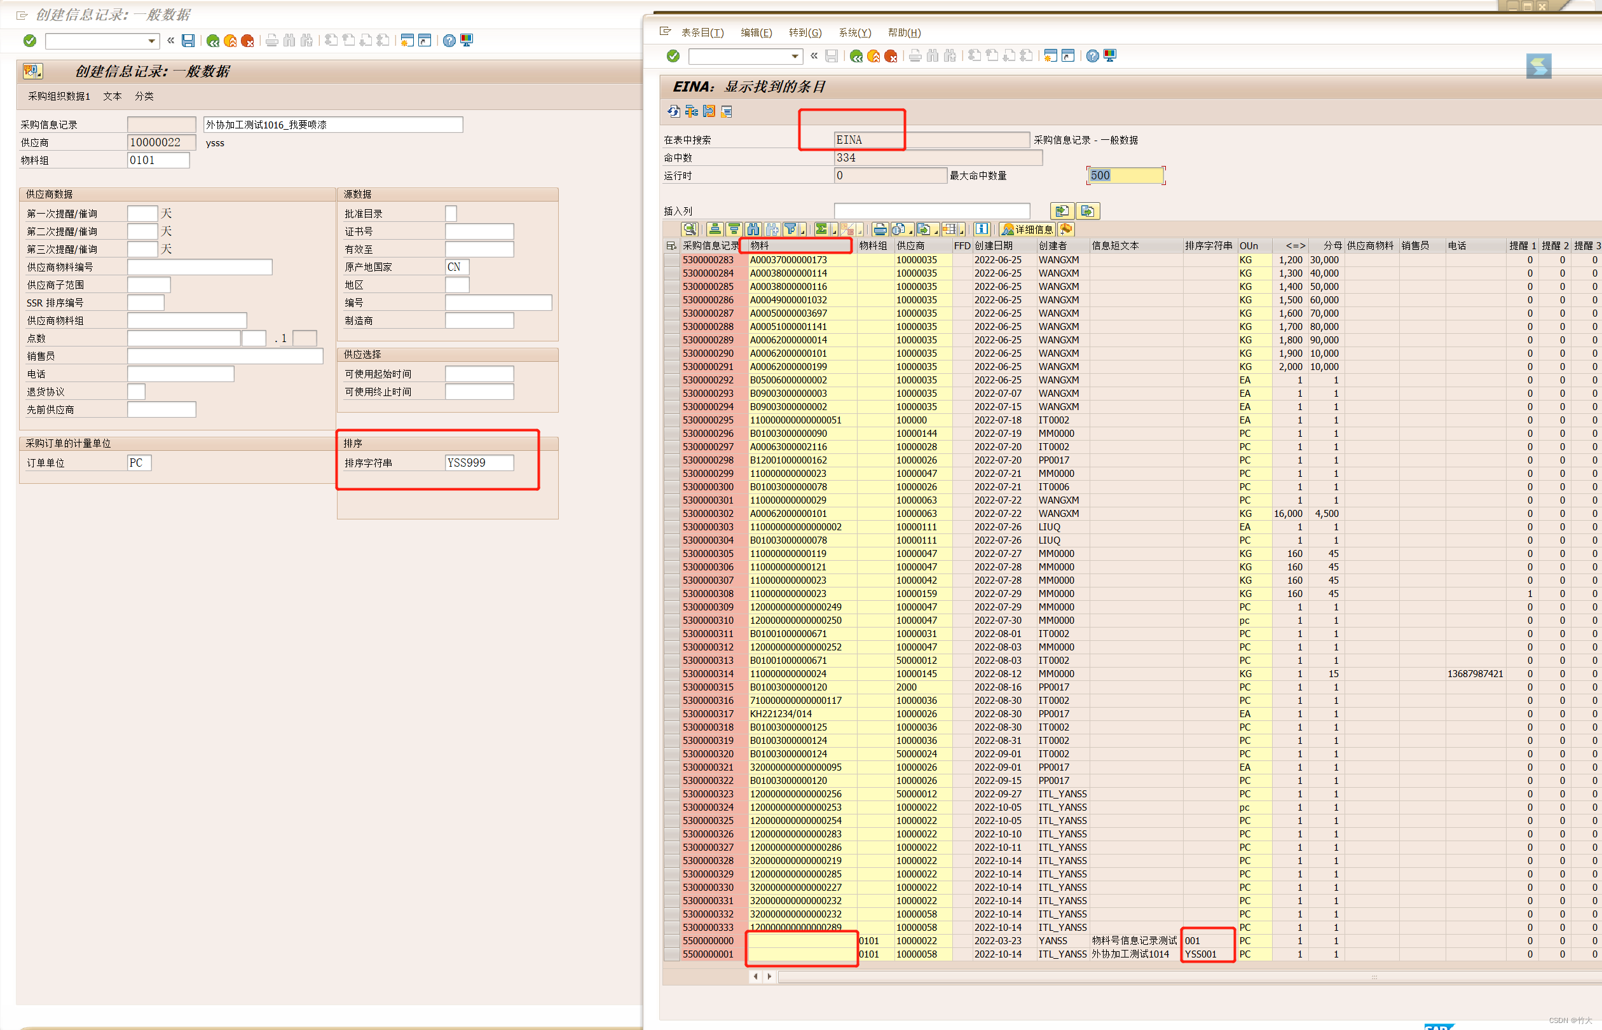This screenshot has height=1030, width=1602.
Task: Open command field dropdown in EINA window
Action: 795,56
